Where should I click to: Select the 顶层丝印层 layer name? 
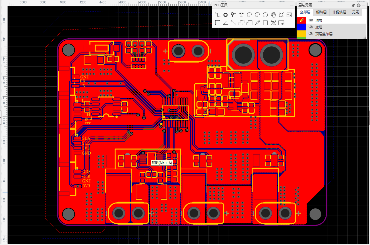pos(324,34)
